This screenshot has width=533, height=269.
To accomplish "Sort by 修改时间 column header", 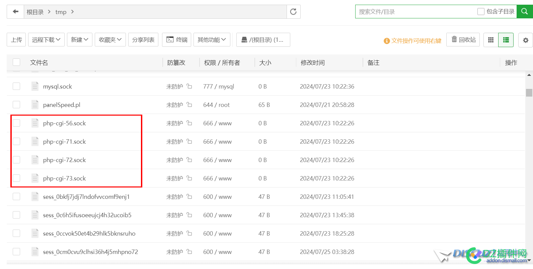I will coord(313,62).
